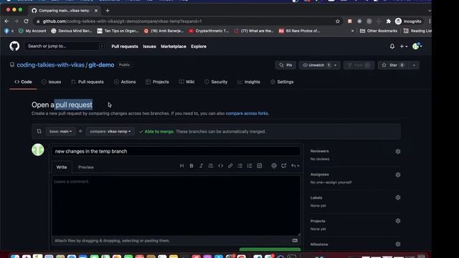Viewport: 459px width, 258px height.
Task: Switch to the Write tab
Action: tap(62, 167)
